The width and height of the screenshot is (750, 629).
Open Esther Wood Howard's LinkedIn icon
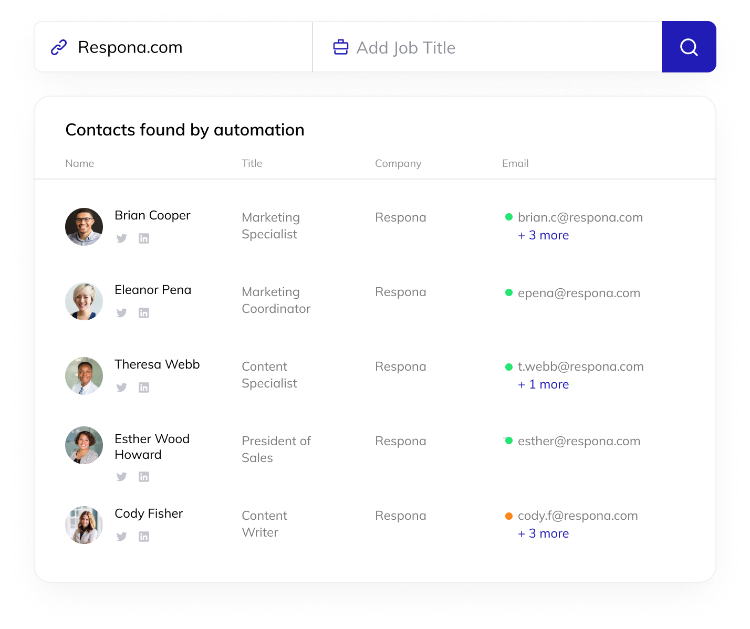(143, 476)
